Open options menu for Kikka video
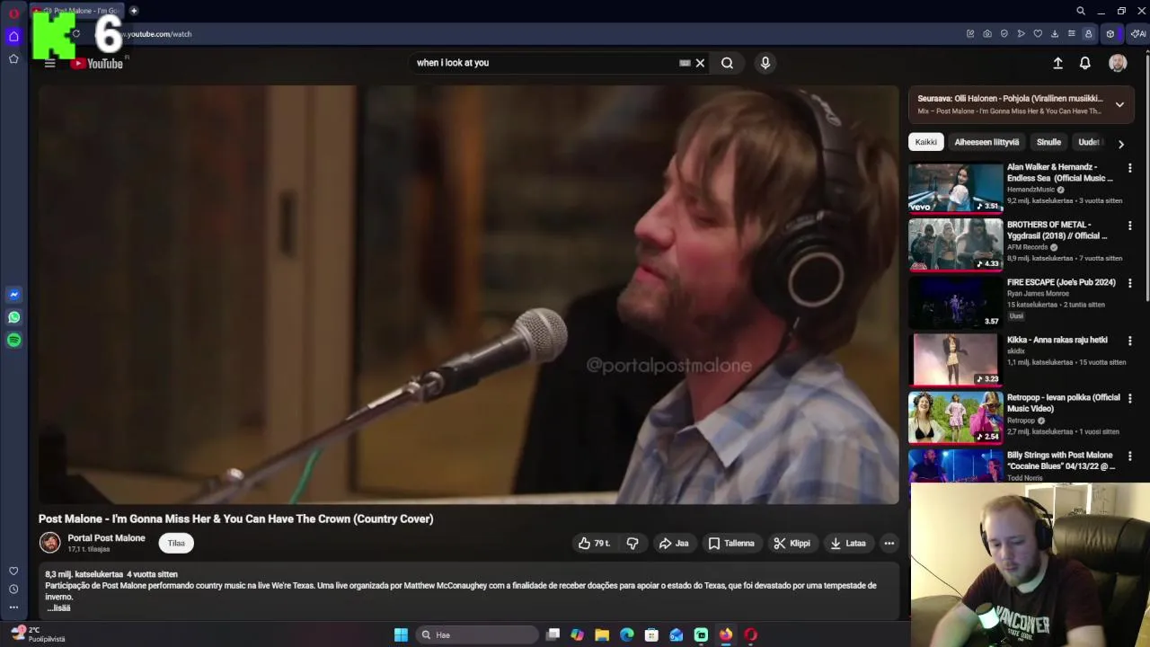1150x647 pixels. [x=1129, y=341]
